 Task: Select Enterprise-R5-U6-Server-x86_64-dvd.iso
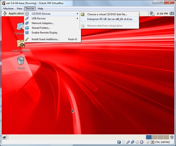tap(110, 19)
